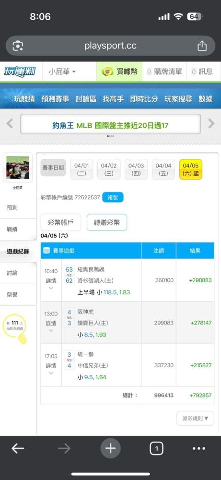Open the 小屁華 profile photo thumbnail

18,168
